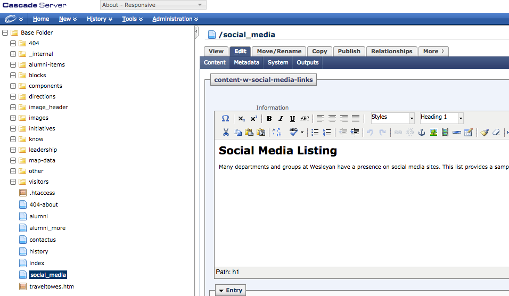This screenshot has width=509, height=296.
Task: Switch to the View tab
Action: (x=216, y=51)
